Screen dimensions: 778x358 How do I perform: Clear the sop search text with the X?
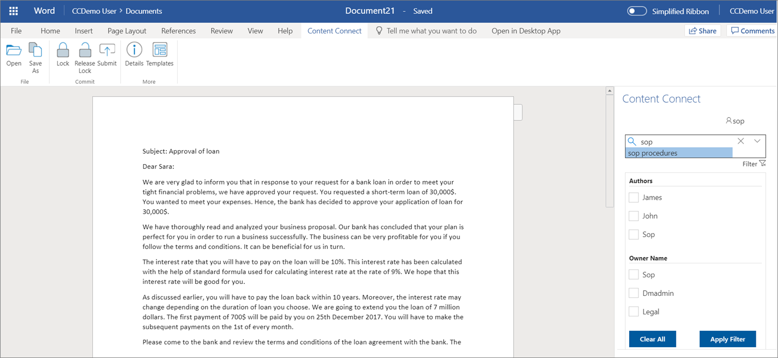pos(740,141)
